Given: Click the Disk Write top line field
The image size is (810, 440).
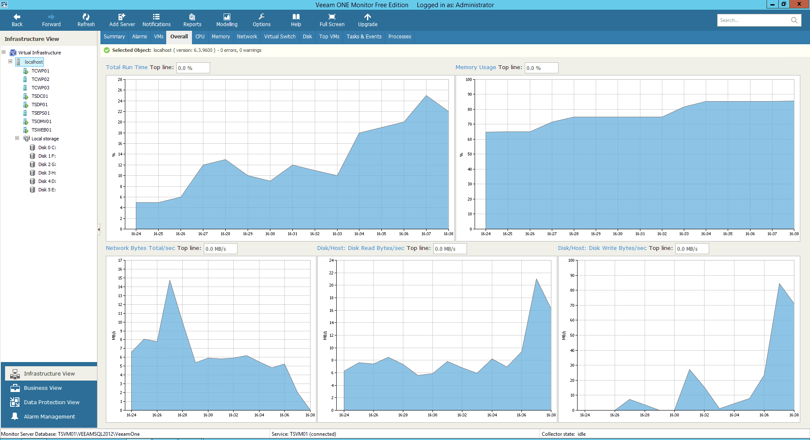Looking at the screenshot, I should tap(692, 249).
